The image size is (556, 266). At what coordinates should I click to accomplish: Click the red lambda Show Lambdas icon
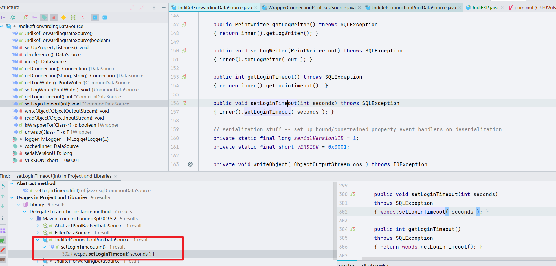(82, 17)
